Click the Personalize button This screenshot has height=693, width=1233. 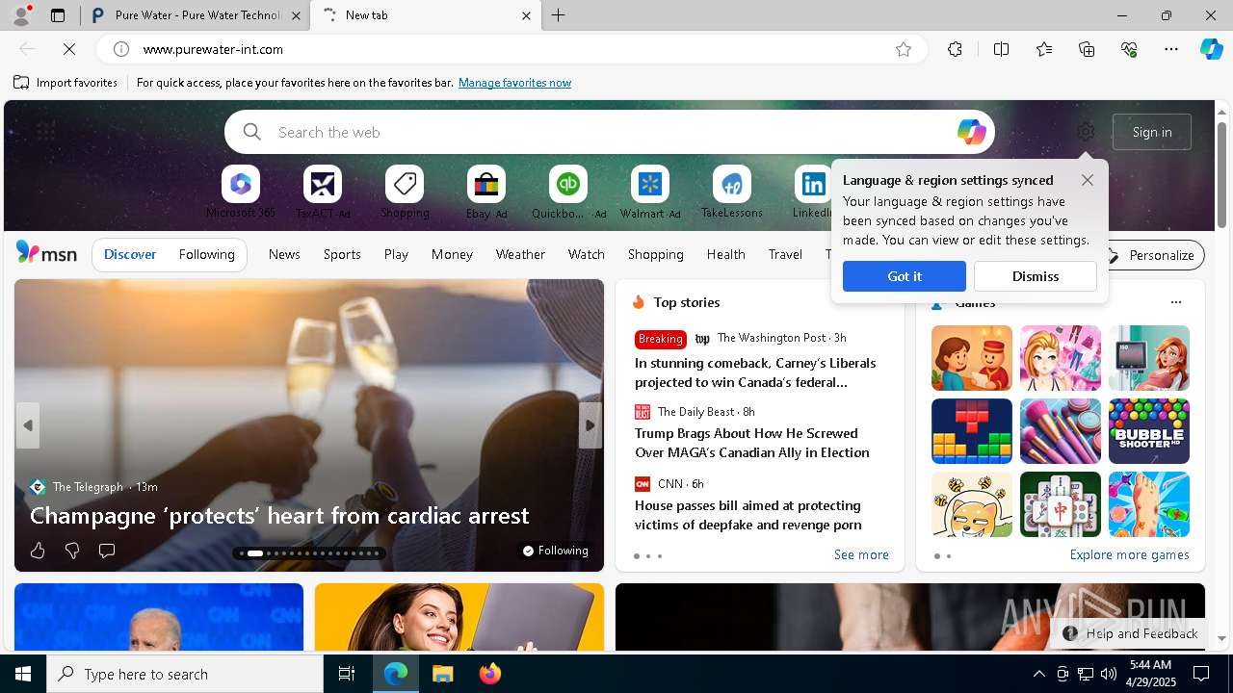[x=1151, y=255]
